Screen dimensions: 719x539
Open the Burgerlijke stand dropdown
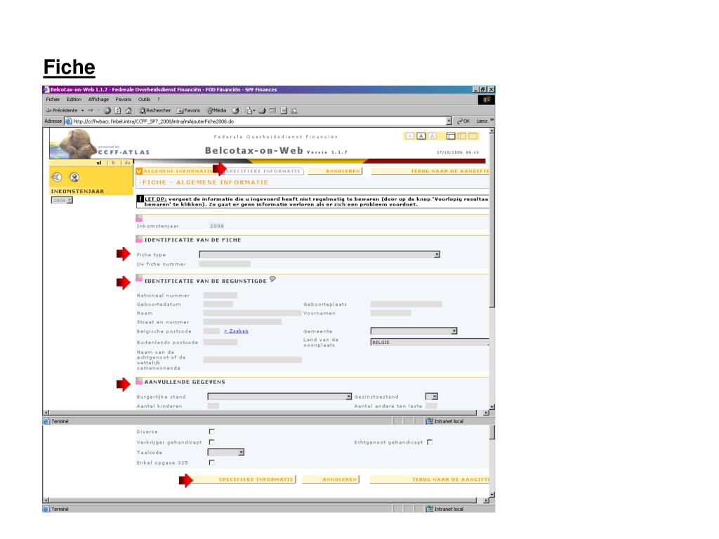279,397
